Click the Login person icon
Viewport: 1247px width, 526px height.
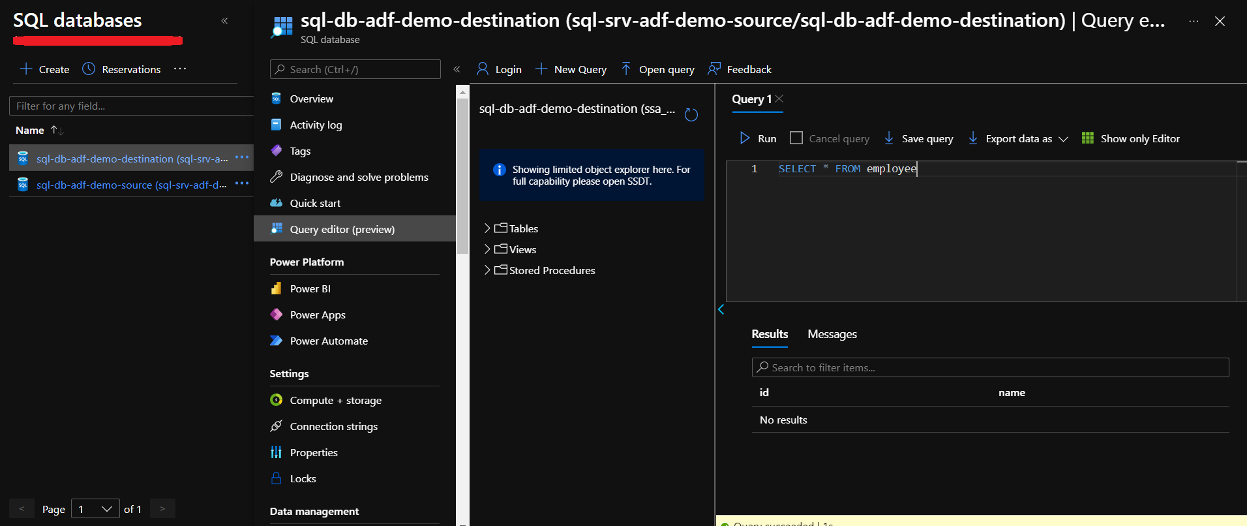(483, 69)
